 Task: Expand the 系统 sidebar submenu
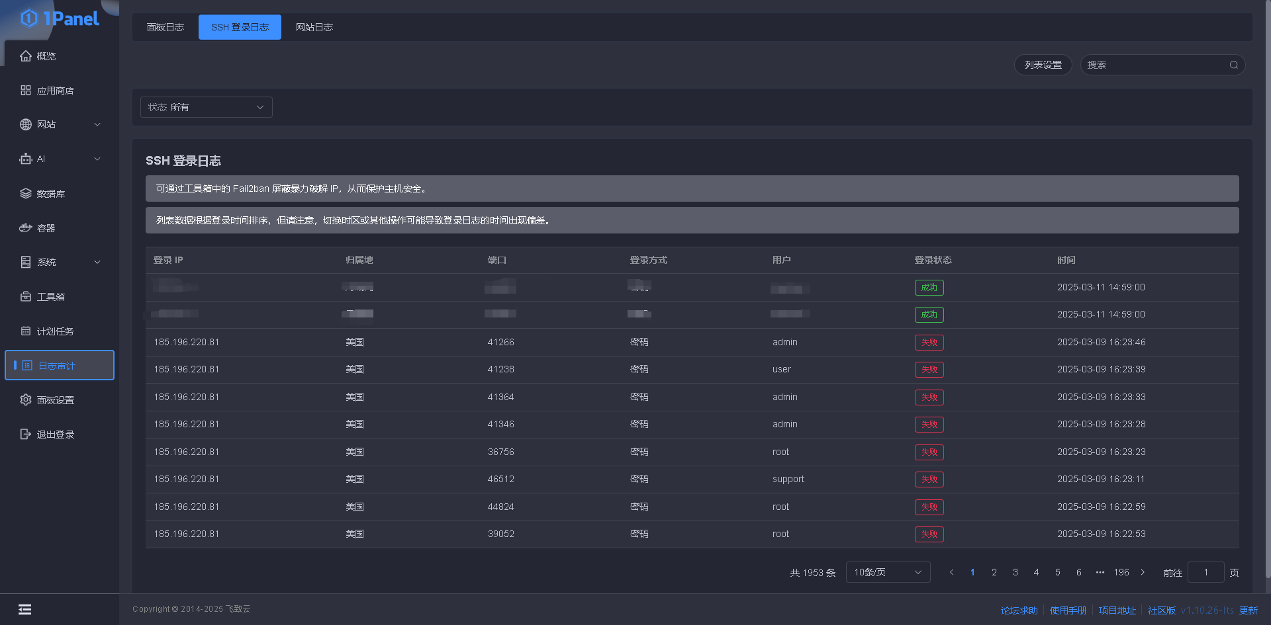(97, 262)
